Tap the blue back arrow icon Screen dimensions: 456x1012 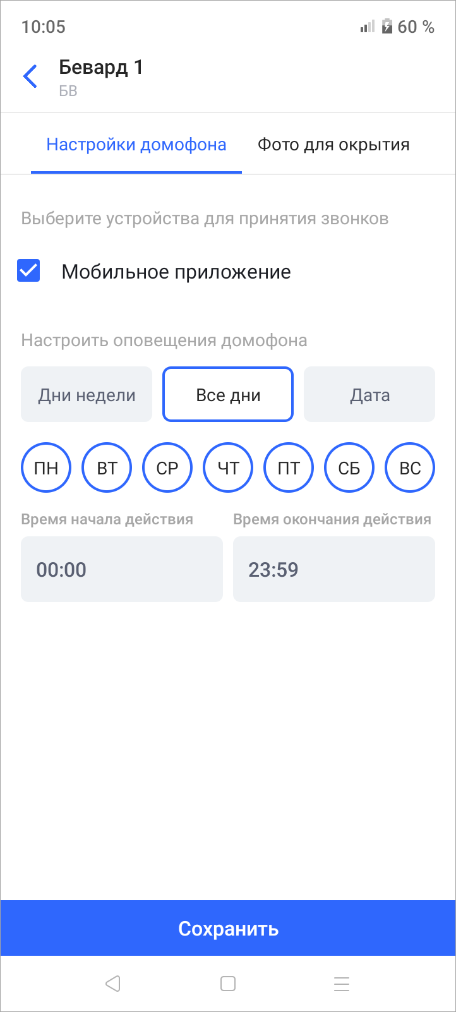coord(30,76)
